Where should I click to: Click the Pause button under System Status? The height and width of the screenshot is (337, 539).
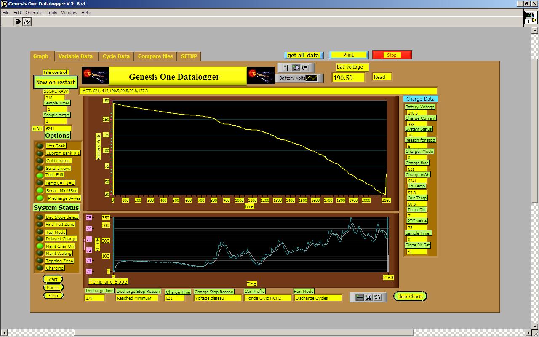[53, 288]
